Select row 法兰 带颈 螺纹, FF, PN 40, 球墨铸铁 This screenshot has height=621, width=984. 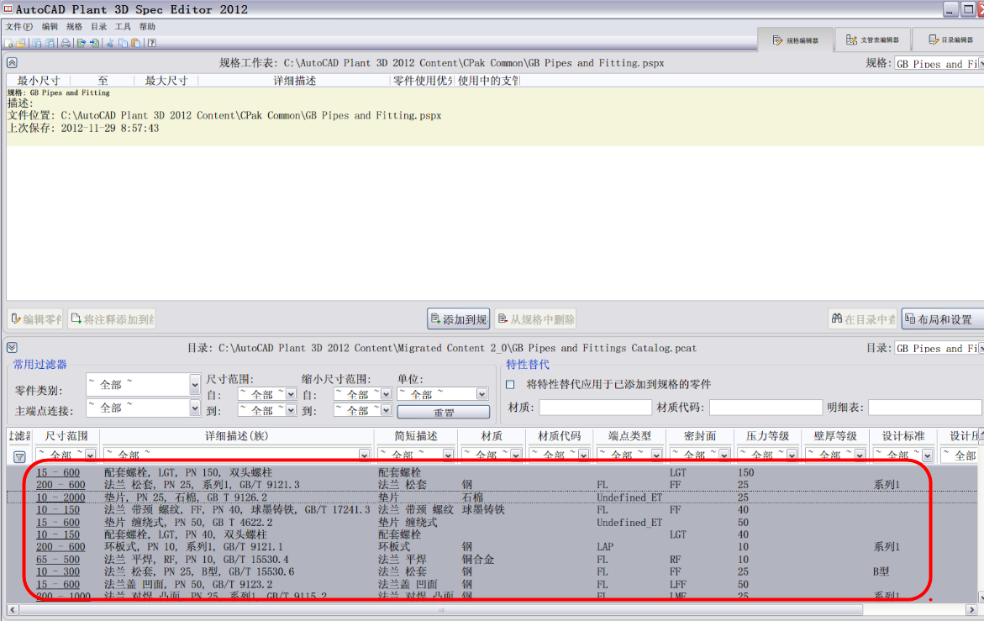point(492,509)
